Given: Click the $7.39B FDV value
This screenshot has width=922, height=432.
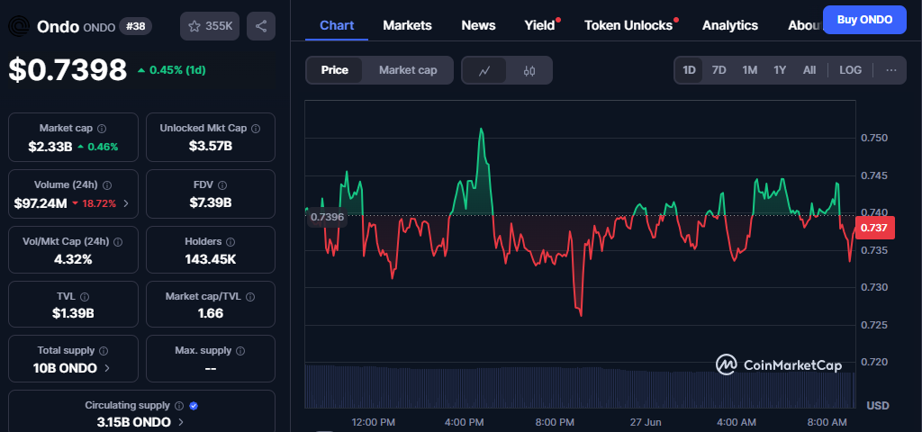Looking at the screenshot, I should pos(211,202).
